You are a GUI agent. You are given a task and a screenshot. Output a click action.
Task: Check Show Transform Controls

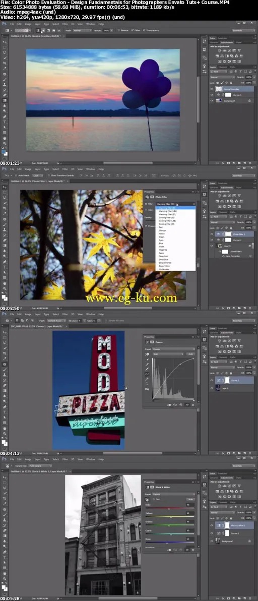[49, 175]
